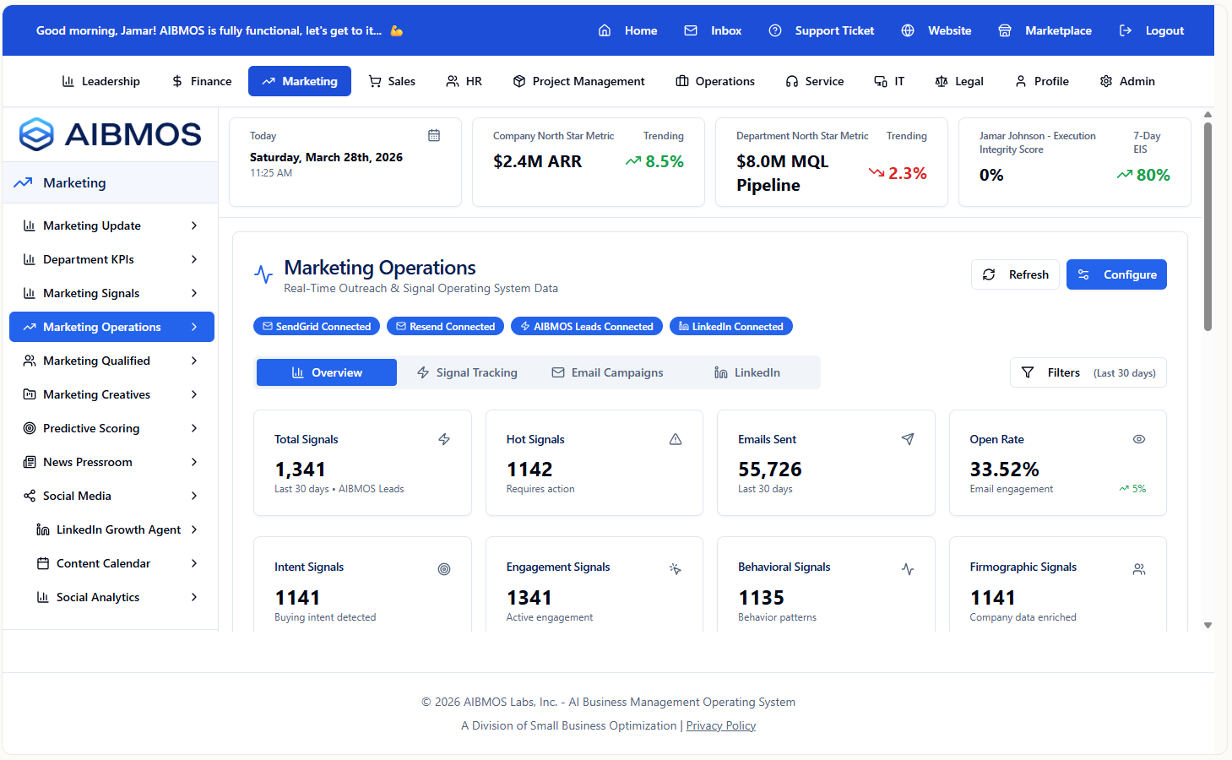Click the LinkedIn Connected badge
The height and width of the screenshot is (760, 1232).
pyautogui.click(x=731, y=326)
